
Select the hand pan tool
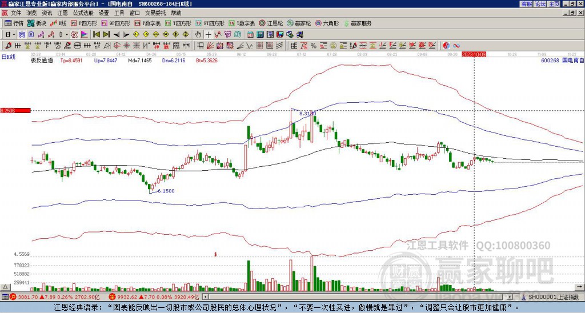coord(198,35)
